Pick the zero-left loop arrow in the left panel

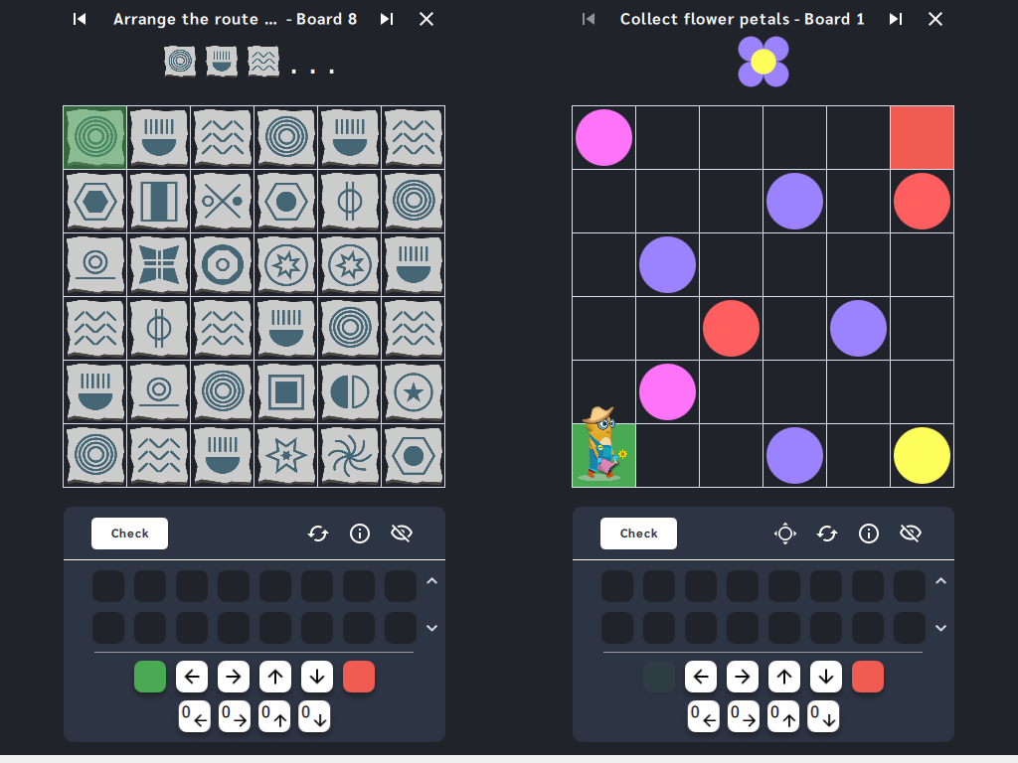(195, 716)
